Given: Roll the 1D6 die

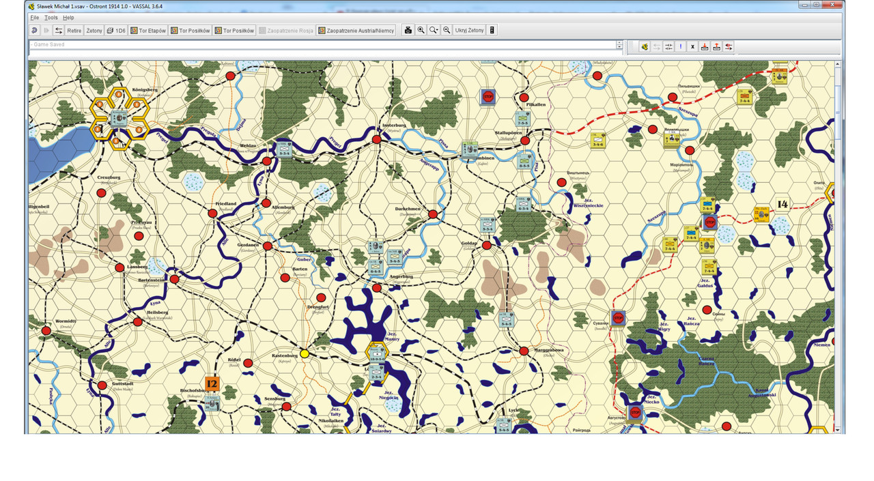Looking at the screenshot, I should pos(117,30).
